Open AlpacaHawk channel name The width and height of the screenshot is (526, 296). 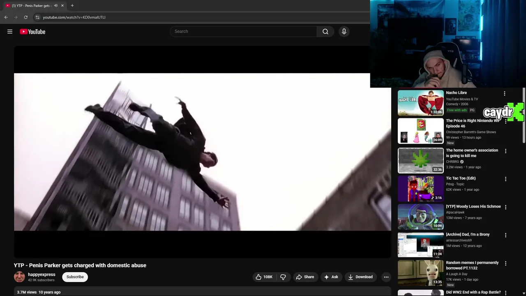pyautogui.click(x=455, y=213)
